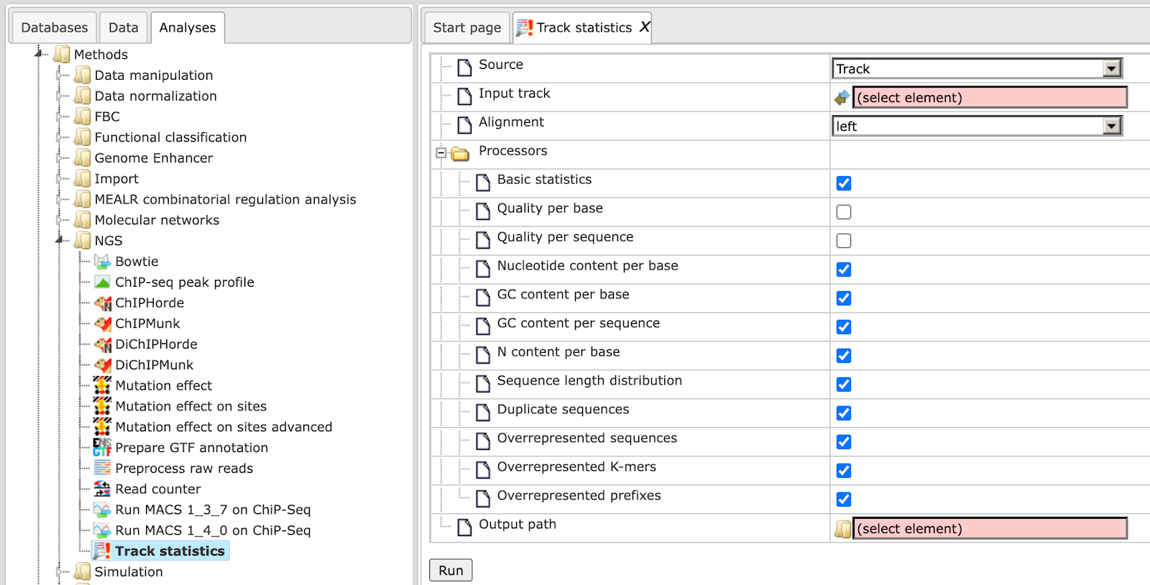Click the Preprocess raw reads icon
The height and width of the screenshot is (585, 1150).
coord(103,469)
